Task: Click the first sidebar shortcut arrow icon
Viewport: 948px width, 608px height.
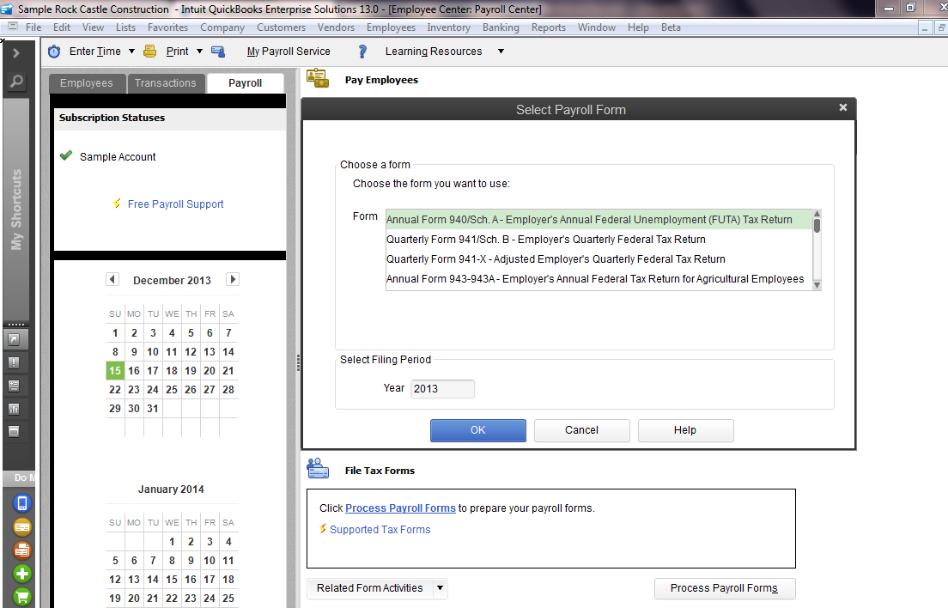Action: (x=14, y=340)
